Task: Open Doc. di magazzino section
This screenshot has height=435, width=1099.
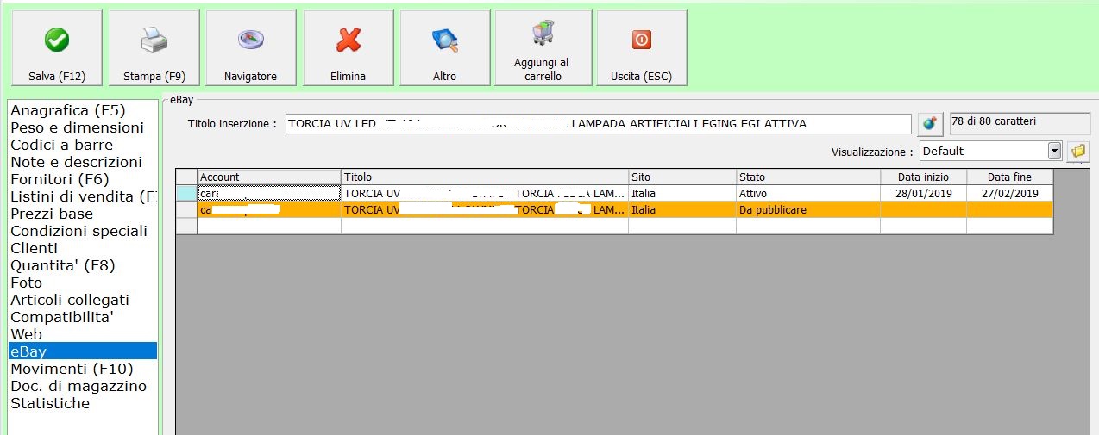Action: 78,386
